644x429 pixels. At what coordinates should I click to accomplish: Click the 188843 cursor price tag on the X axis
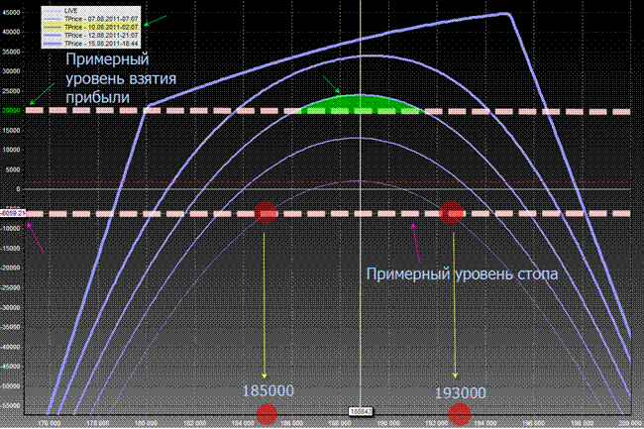point(361,411)
